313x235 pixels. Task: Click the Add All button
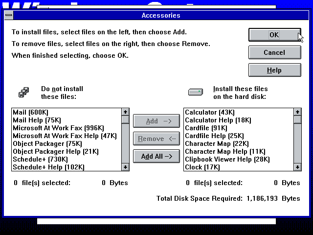pyautogui.click(x=156, y=156)
